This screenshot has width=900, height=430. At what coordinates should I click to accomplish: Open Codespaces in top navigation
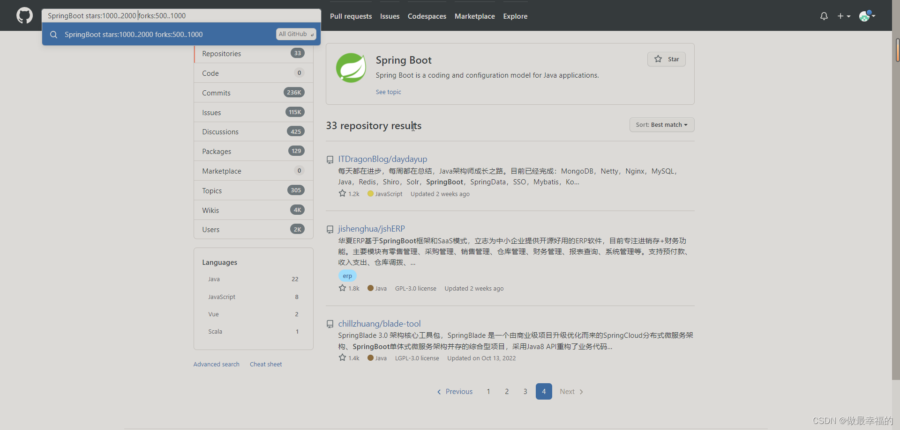(x=427, y=16)
